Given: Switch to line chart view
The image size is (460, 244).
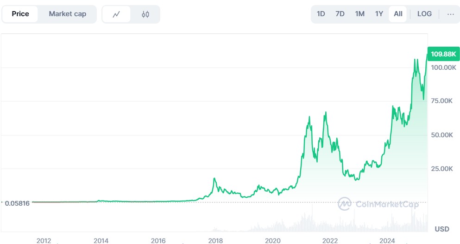Looking at the screenshot, I should (116, 14).
